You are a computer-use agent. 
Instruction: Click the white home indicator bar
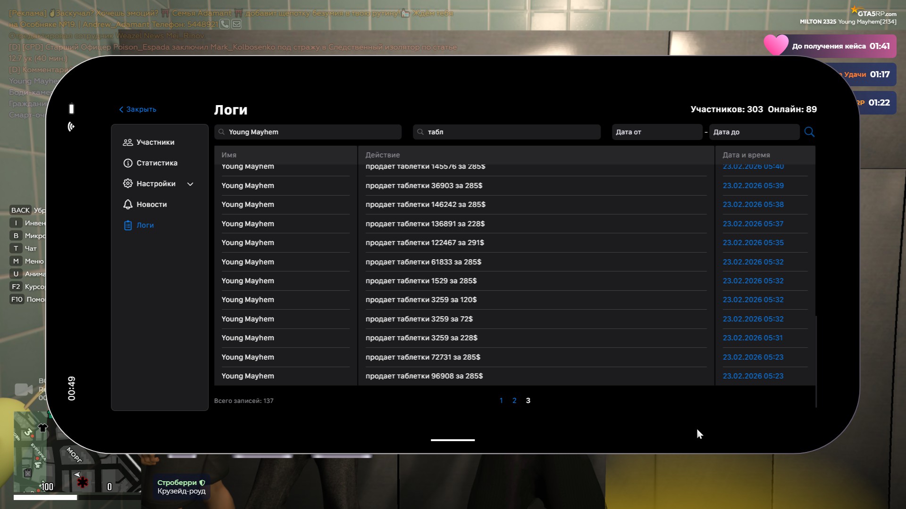click(453, 440)
